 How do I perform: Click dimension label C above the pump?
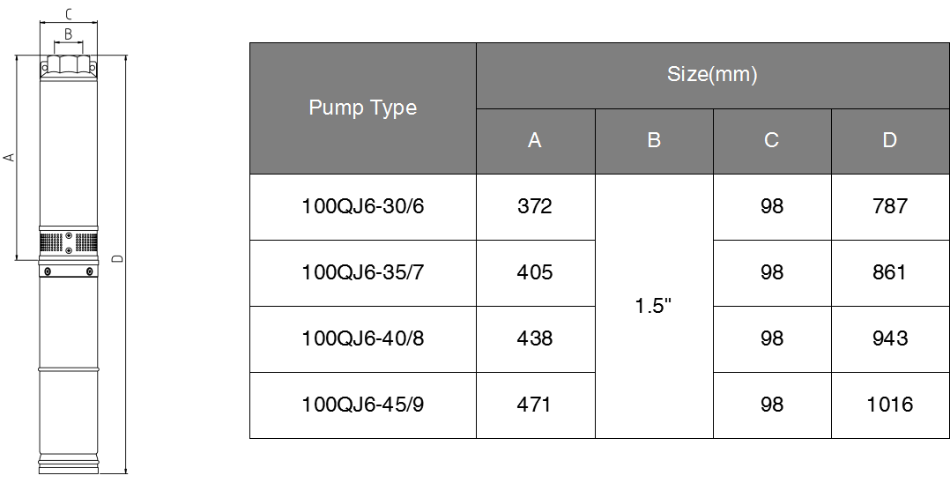[x=69, y=15]
